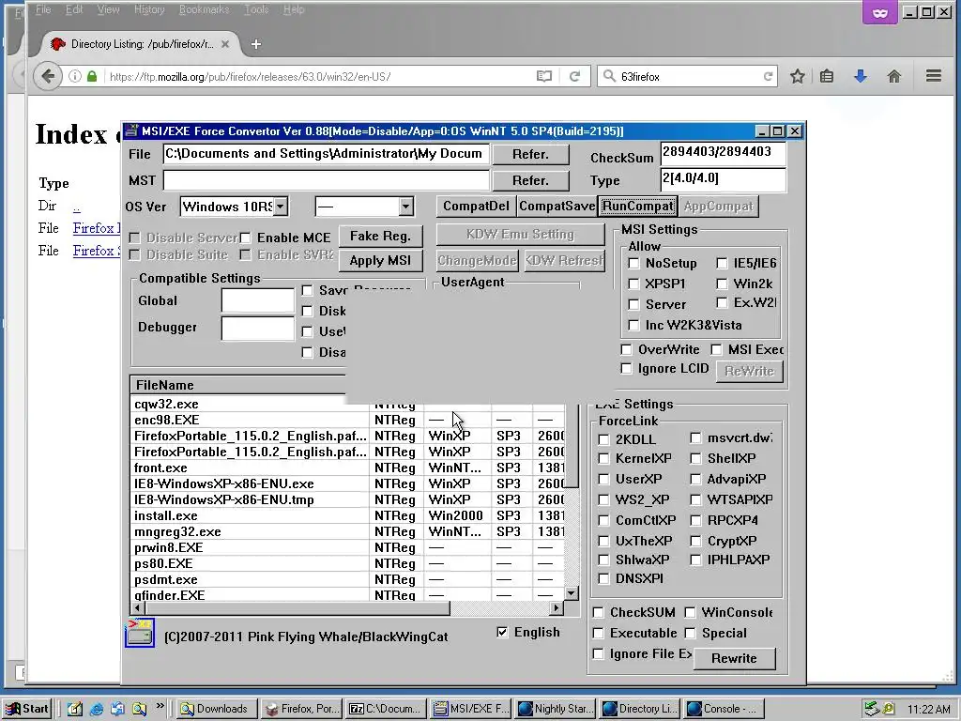Click Refer. button next to File
The image size is (961, 721).
coord(531,155)
